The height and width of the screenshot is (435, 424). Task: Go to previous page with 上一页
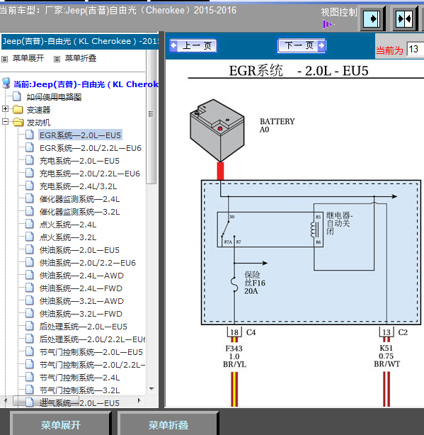coord(194,45)
